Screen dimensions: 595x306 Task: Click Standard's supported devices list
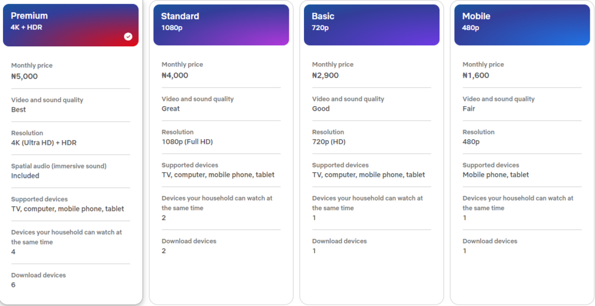coord(218,174)
